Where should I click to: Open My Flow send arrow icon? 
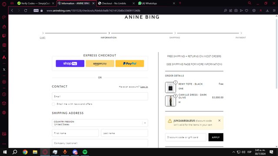click(x=242, y=10)
